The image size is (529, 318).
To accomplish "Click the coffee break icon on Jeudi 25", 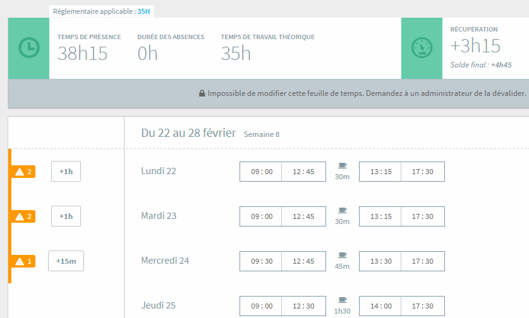I will point(343,300).
